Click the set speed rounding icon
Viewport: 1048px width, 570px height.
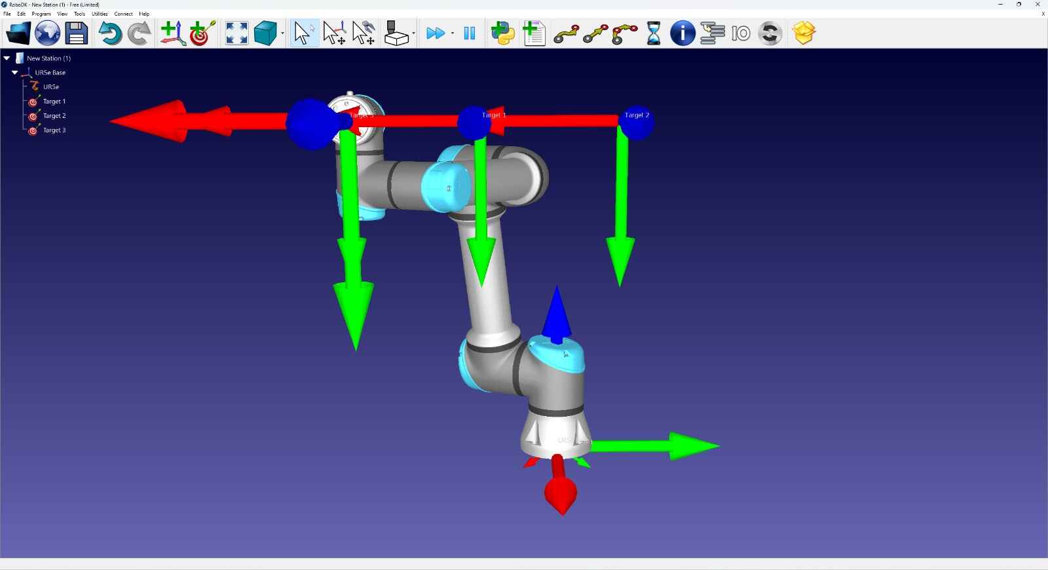[770, 33]
